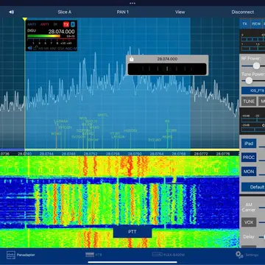Toggle the VOX button

click(249, 222)
